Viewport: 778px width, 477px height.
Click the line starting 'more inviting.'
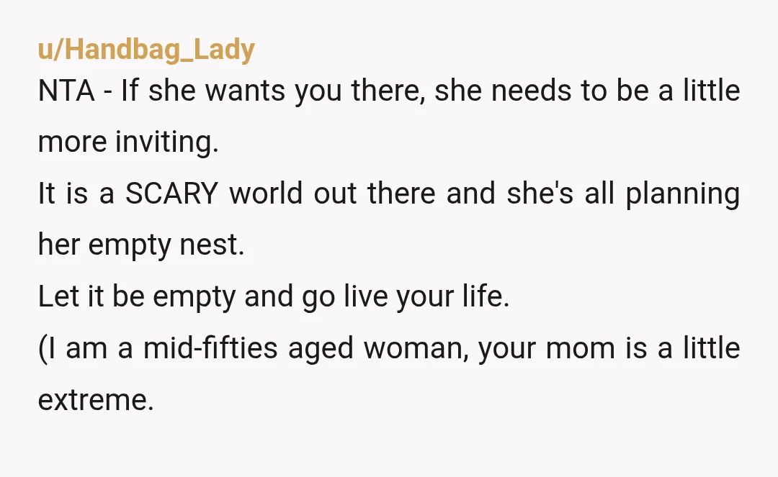(128, 142)
